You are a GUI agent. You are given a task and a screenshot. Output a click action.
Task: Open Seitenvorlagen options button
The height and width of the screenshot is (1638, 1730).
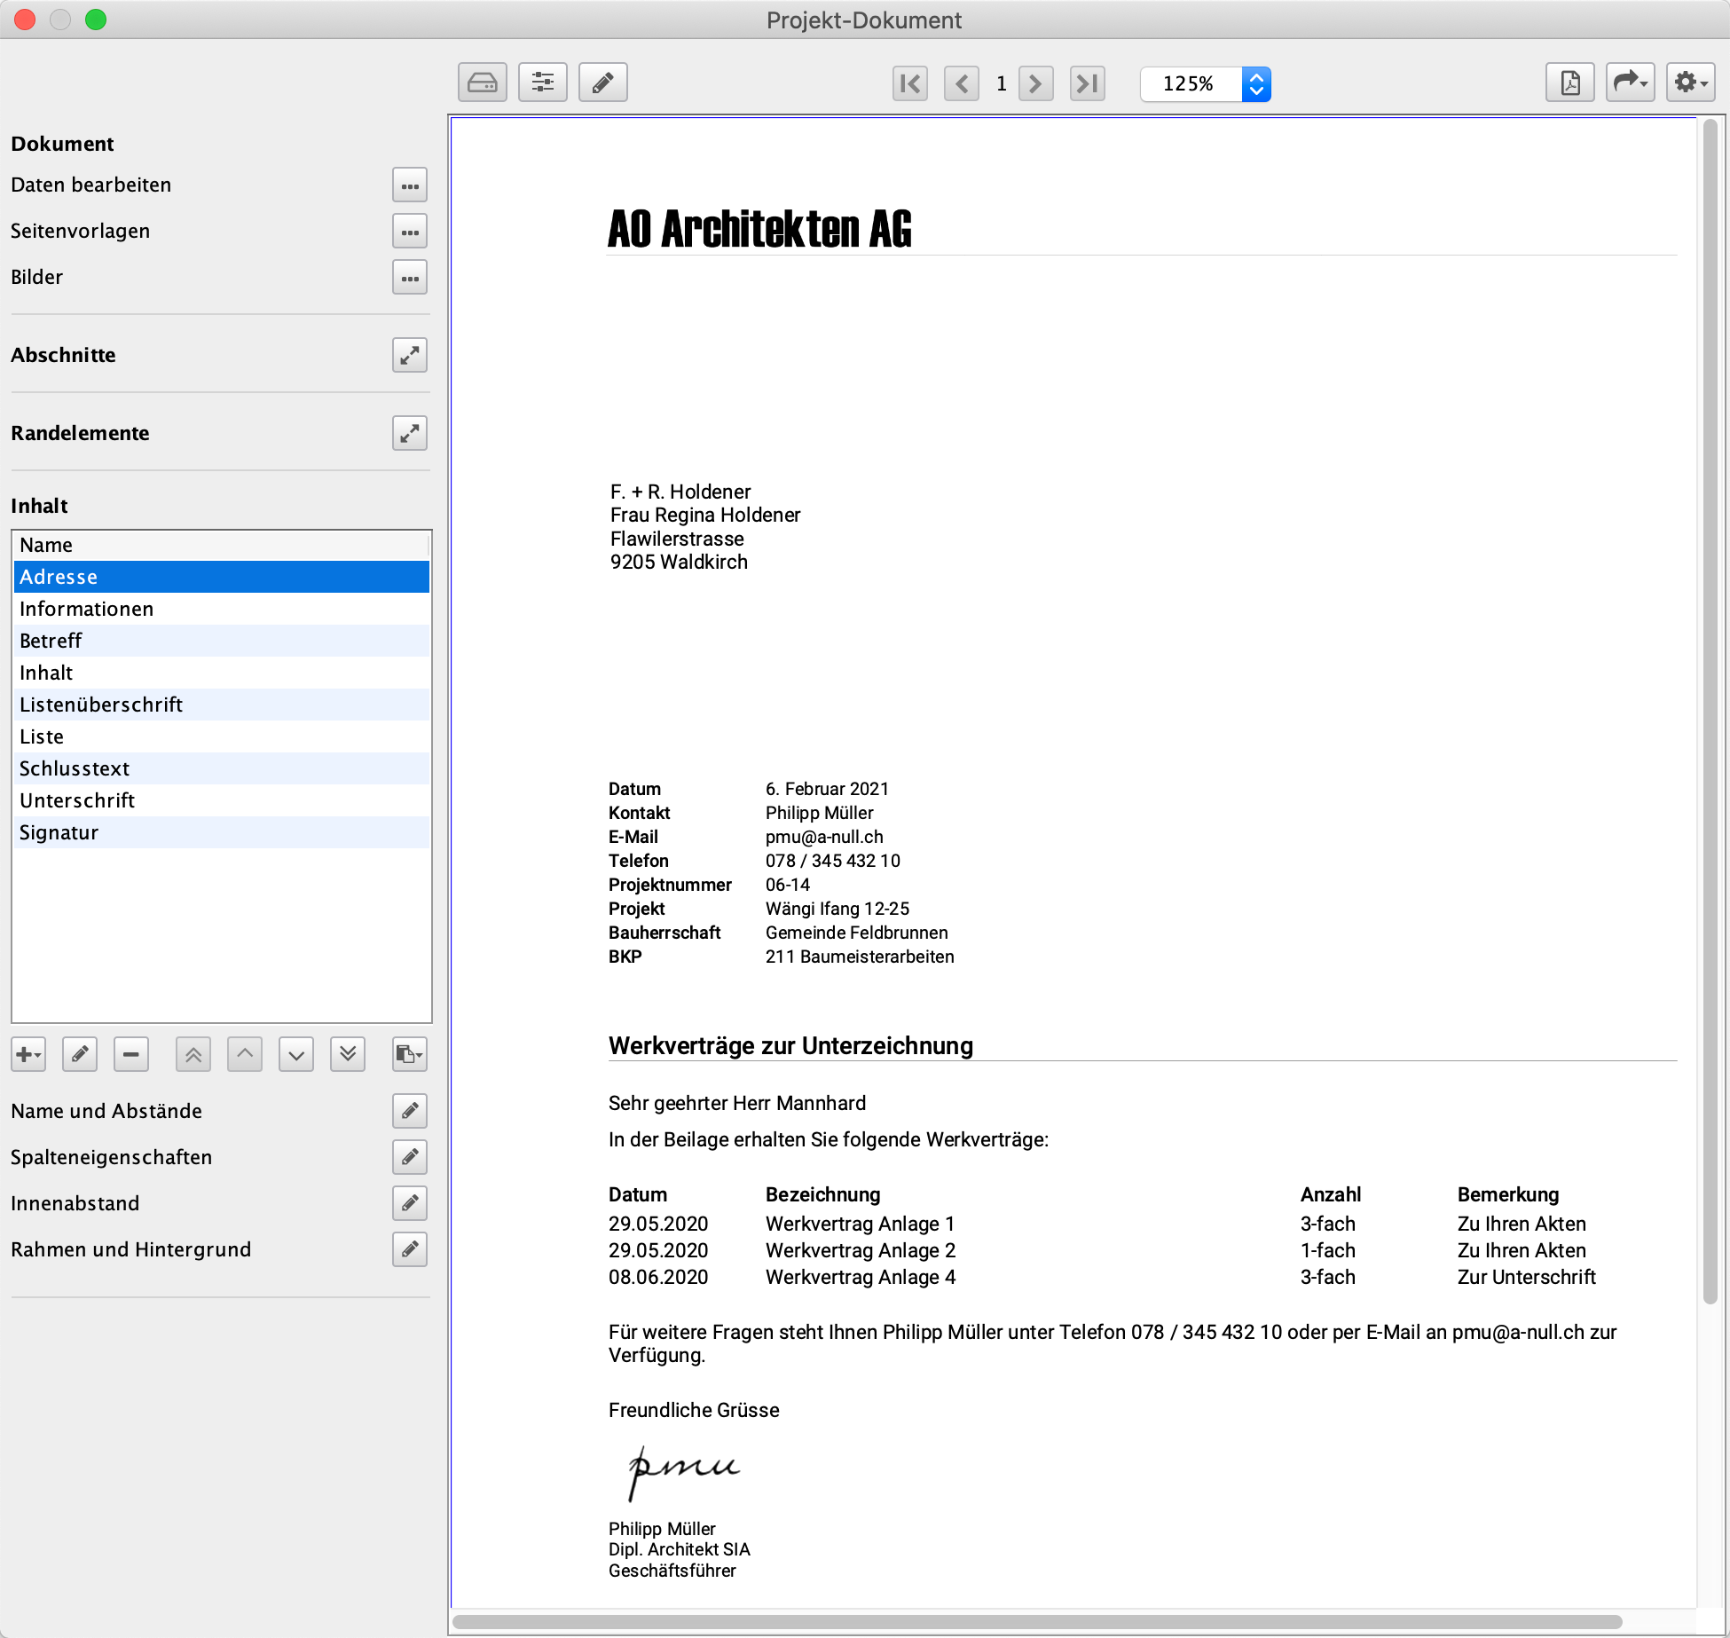(x=410, y=232)
